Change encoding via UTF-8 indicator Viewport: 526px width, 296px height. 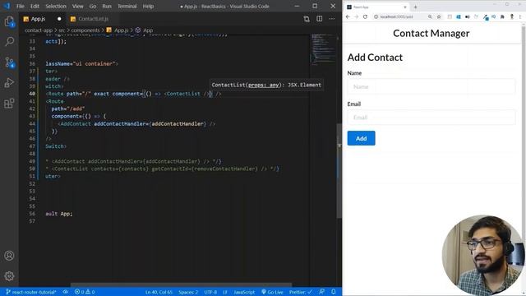210,292
